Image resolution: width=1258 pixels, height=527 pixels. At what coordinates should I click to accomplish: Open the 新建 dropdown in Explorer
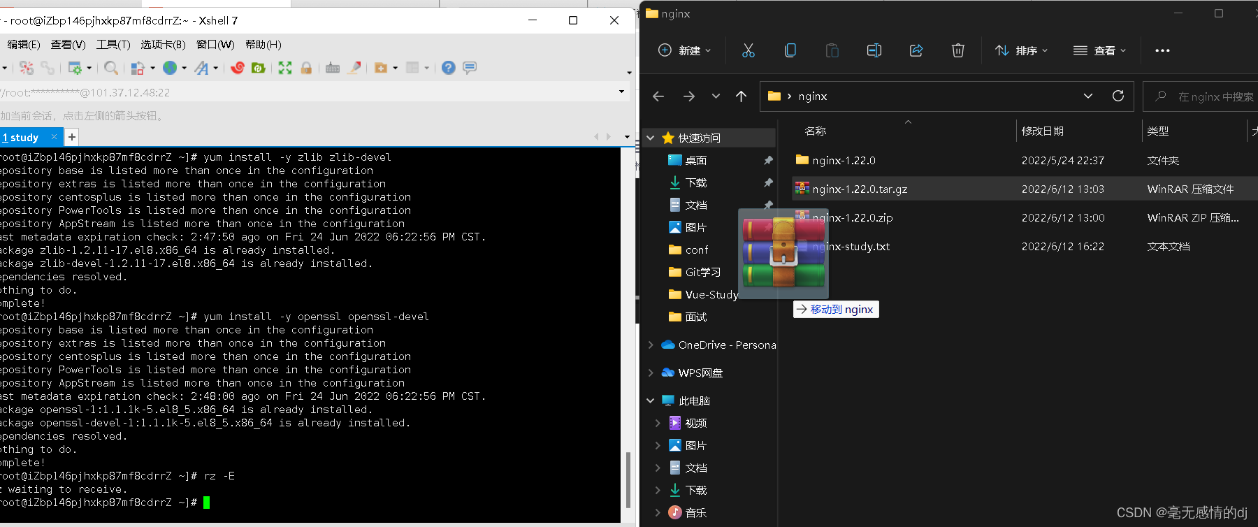click(x=685, y=50)
